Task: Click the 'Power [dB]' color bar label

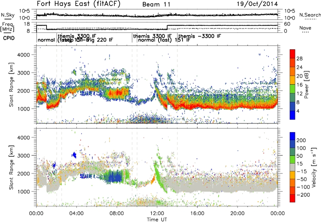Action: 306,85
